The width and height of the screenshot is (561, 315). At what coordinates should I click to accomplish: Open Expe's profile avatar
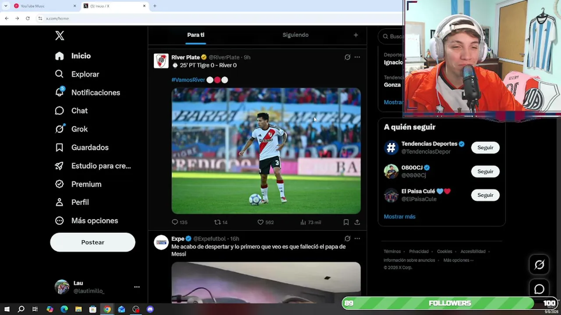pos(161,242)
